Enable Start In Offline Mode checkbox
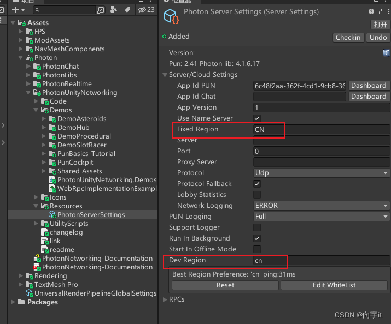 point(257,249)
